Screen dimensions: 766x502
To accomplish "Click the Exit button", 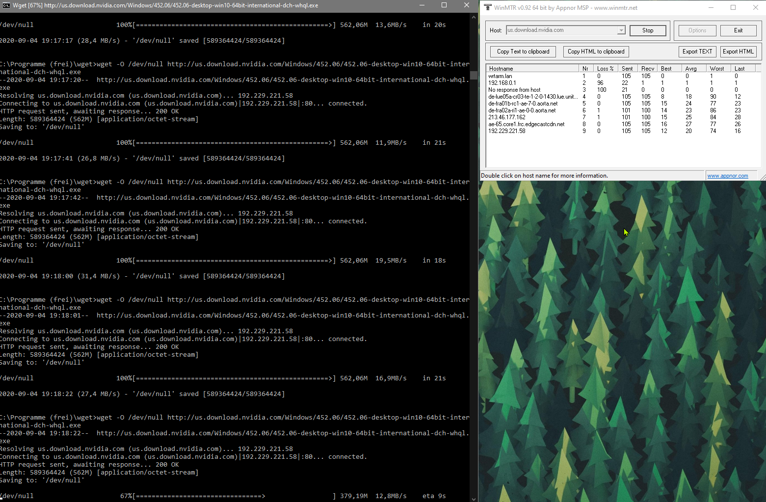I will [x=738, y=30].
